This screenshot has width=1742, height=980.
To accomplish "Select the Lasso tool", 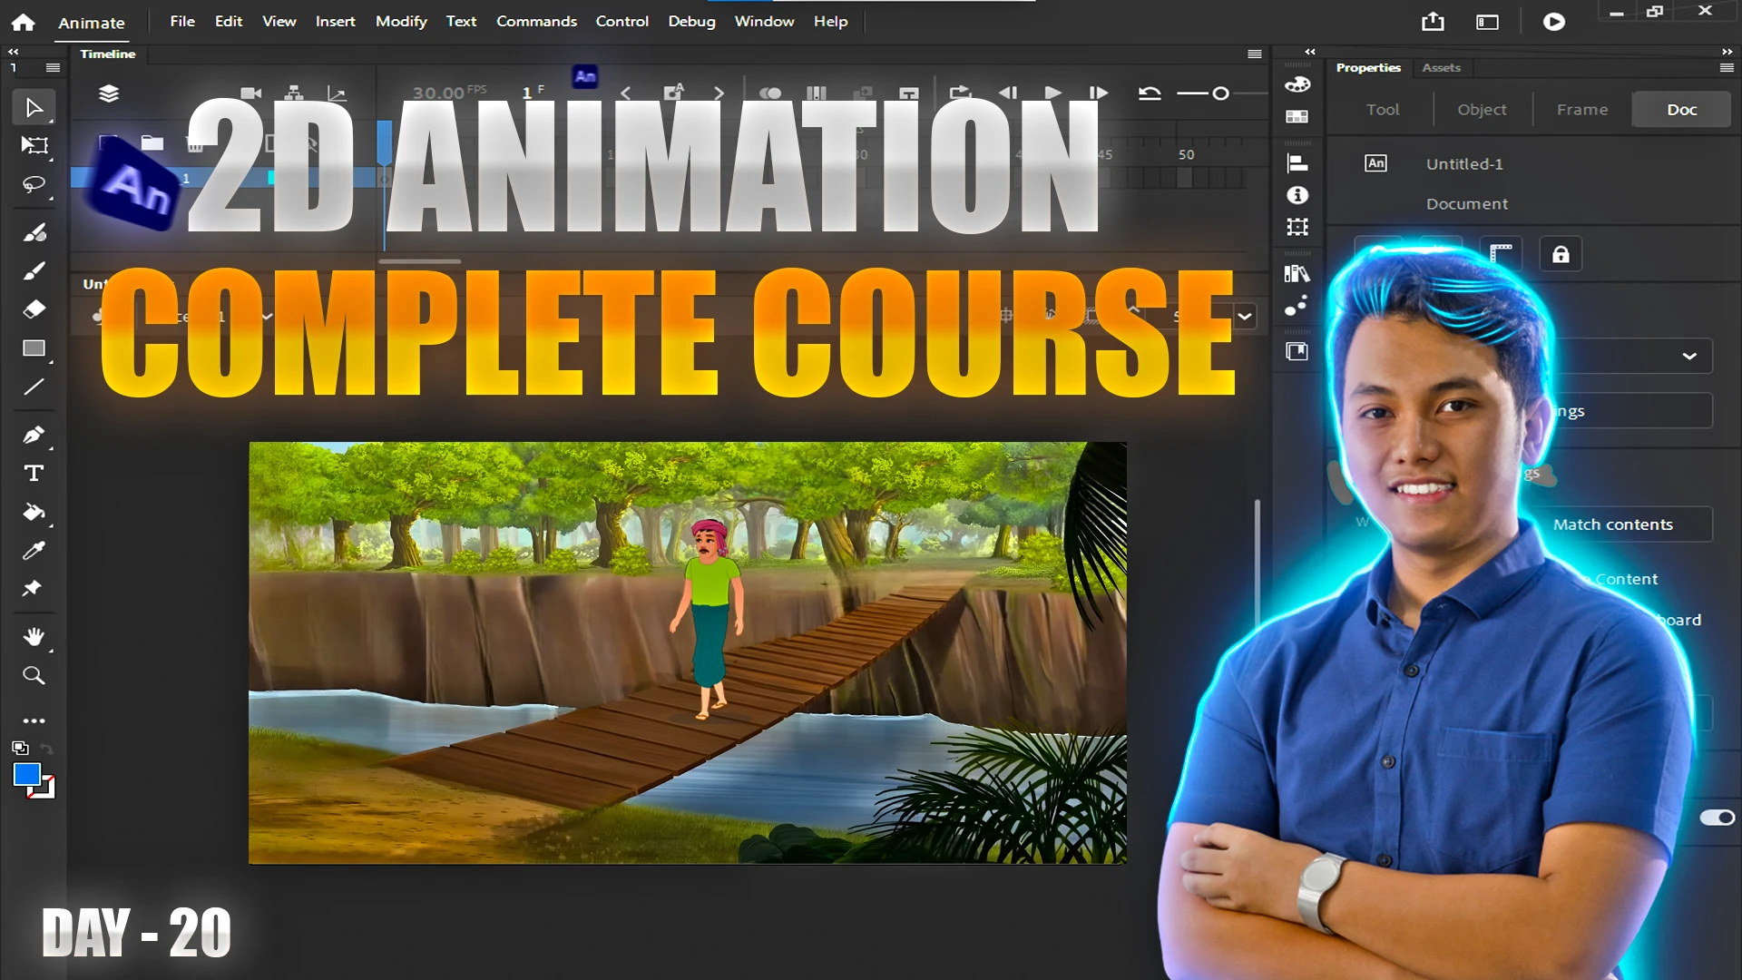I will [x=34, y=185].
